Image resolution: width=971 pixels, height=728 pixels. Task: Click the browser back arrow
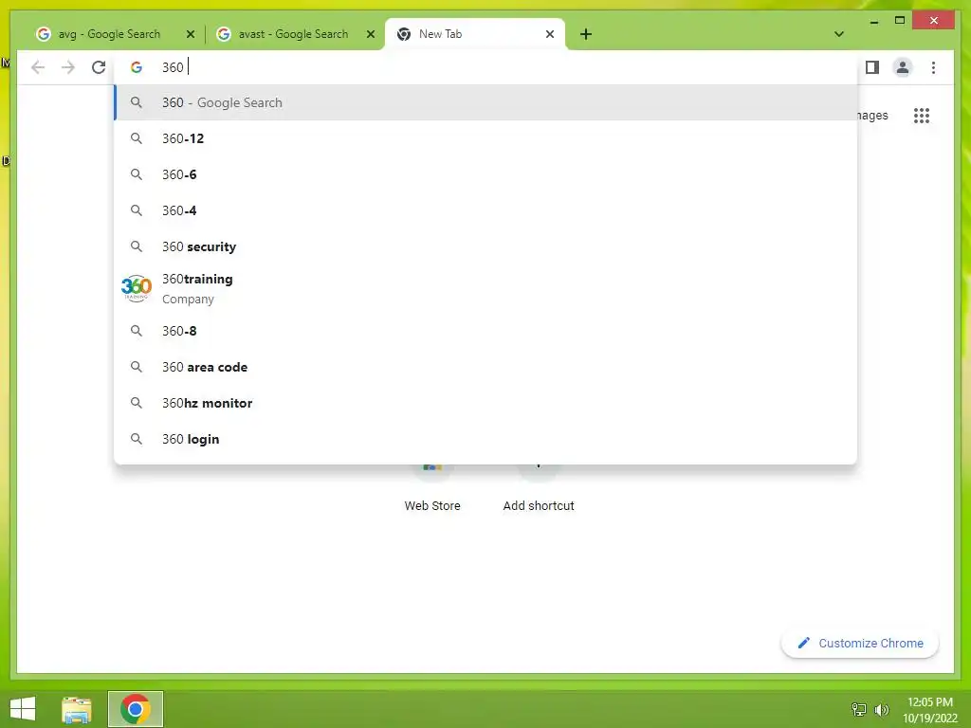pos(38,67)
